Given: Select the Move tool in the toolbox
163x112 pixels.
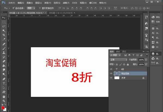Looking at the screenshot, I should coord(4,18).
